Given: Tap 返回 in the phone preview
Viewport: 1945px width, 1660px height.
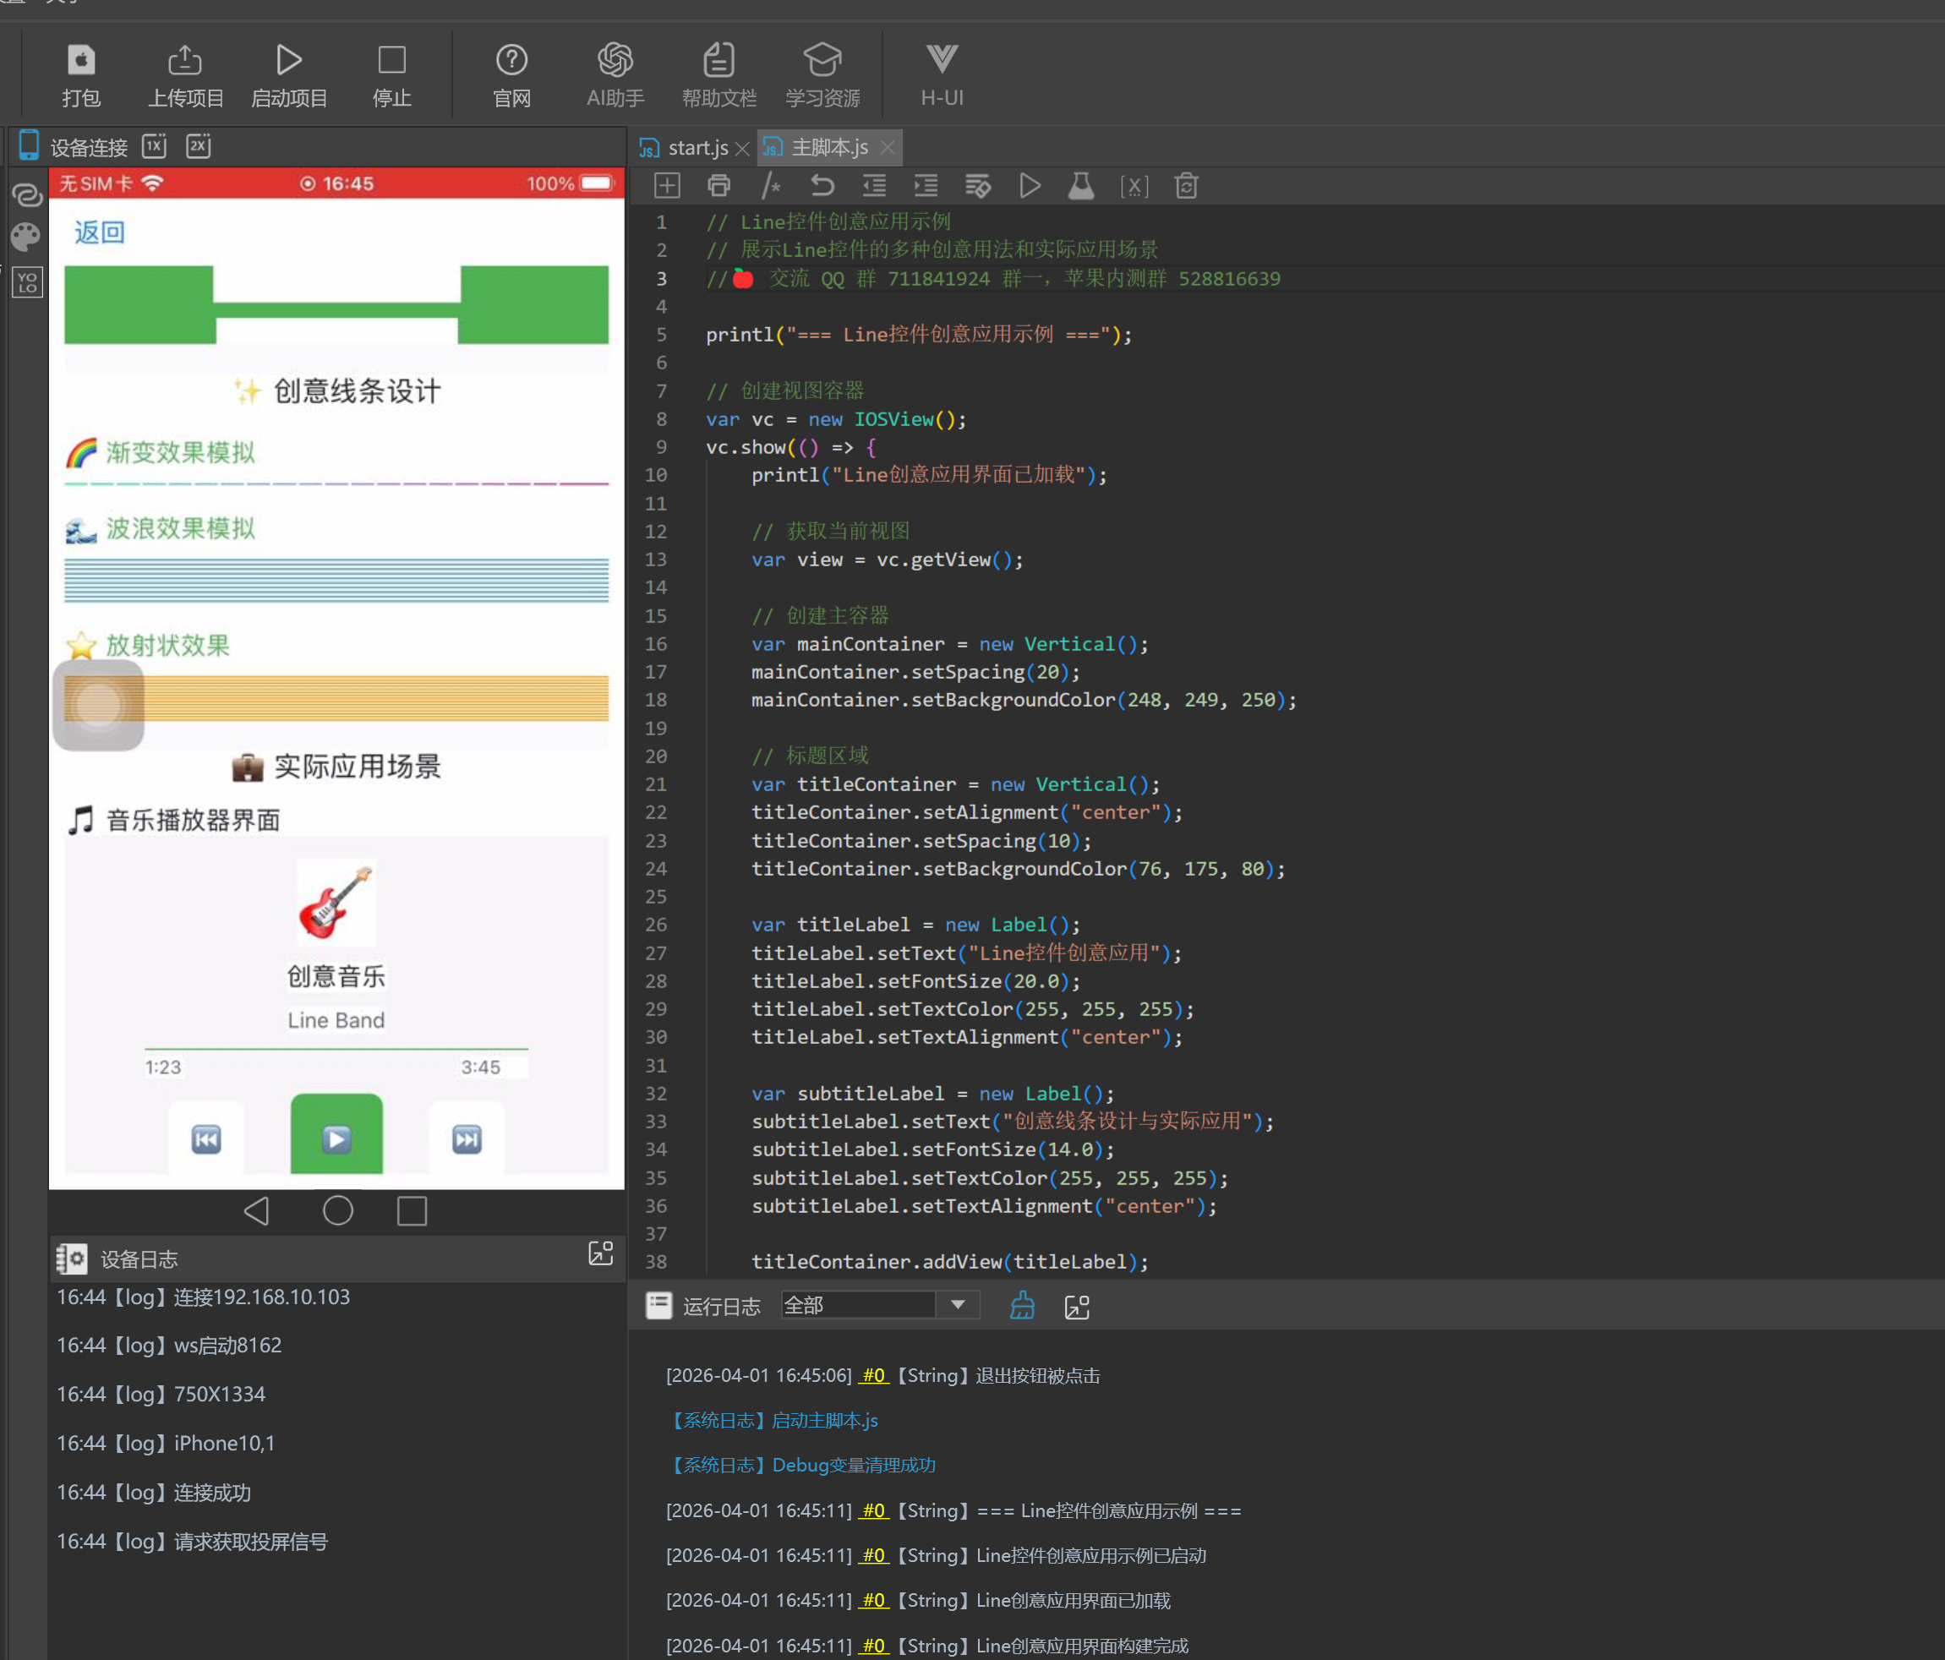Looking at the screenshot, I should click(x=100, y=232).
